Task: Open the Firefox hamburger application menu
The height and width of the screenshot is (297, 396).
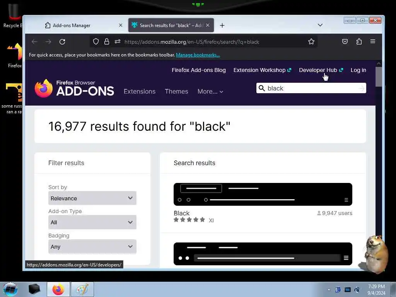Action: click(x=373, y=41)
